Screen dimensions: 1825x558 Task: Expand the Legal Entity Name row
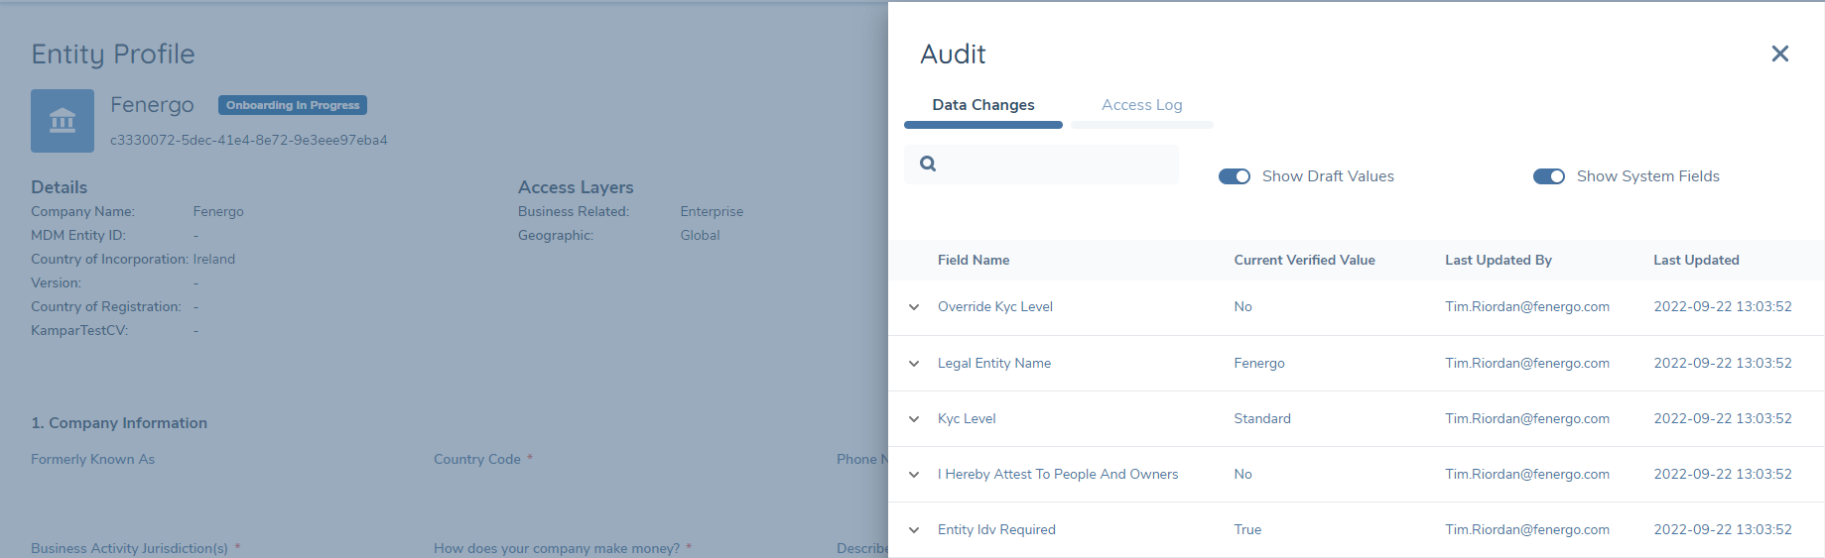[914, 364]
